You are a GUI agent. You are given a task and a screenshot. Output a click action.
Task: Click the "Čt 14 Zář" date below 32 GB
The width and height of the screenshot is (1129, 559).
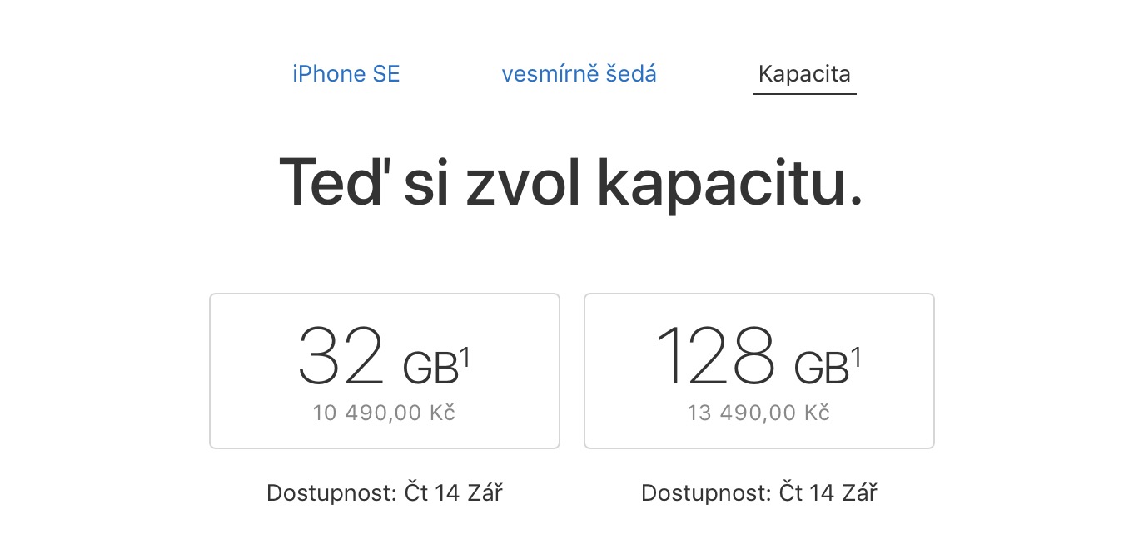click(x=453, y=493)
